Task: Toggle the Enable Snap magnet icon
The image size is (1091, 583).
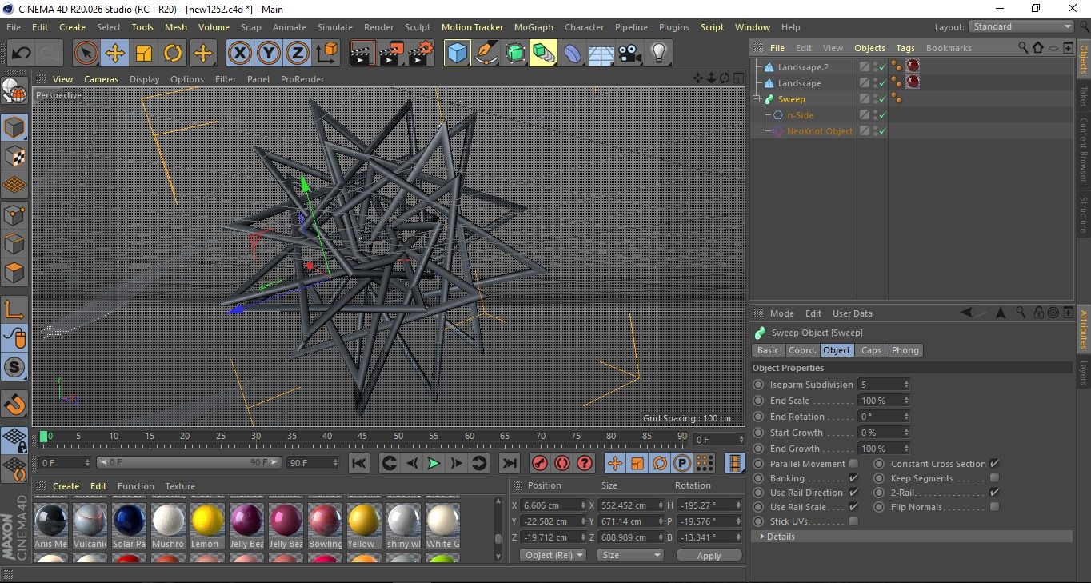Action: (x=14, y=406)
